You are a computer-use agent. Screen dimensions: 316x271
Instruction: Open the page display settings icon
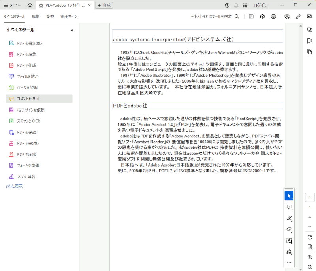pos(310,247)
